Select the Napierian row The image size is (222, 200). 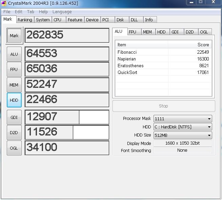[163, 59]
